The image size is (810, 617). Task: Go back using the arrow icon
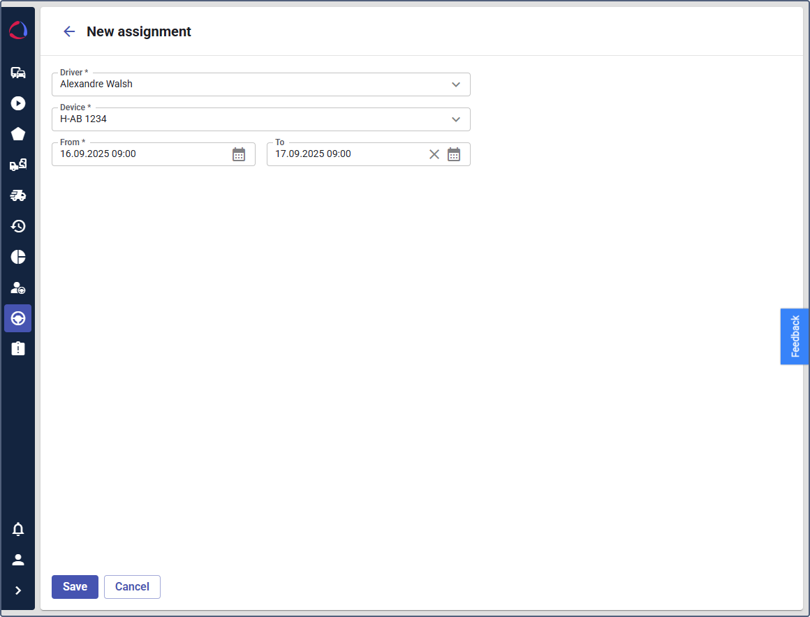click(69, 31)
